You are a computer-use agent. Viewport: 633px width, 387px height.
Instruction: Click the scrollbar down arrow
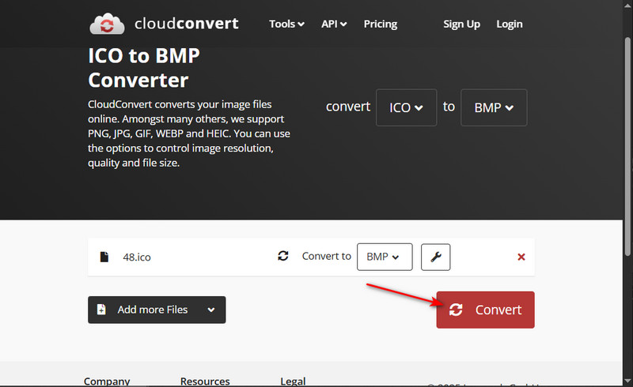(x=627, y=381)
